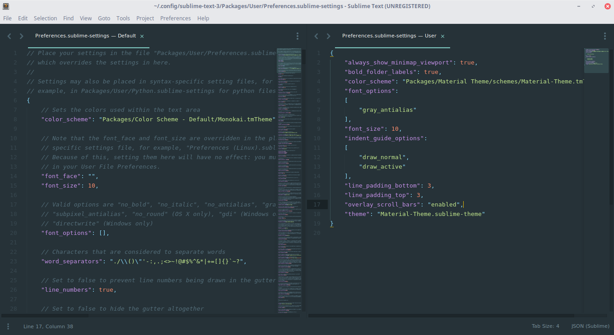Switch to Preferences.sublime-settings — Default tab
This screenshot has width=614, height=335.
coord(85,36)
